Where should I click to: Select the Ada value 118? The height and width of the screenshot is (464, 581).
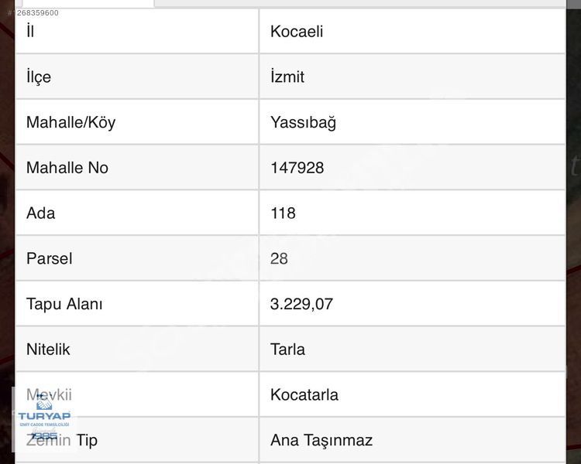coord(283,213)
